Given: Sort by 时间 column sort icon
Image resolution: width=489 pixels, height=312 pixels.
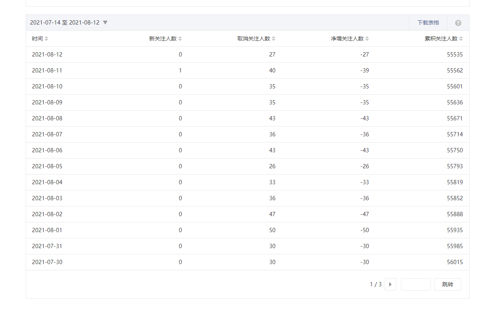Looking at the screenshot, I should [x=47, y=39].
